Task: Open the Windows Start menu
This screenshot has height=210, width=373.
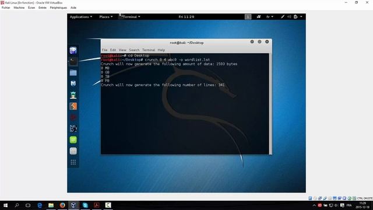Action: point(5,205)
